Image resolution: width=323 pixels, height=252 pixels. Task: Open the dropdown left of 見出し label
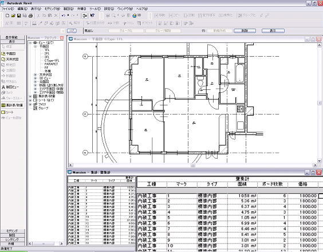pos(63,31)
